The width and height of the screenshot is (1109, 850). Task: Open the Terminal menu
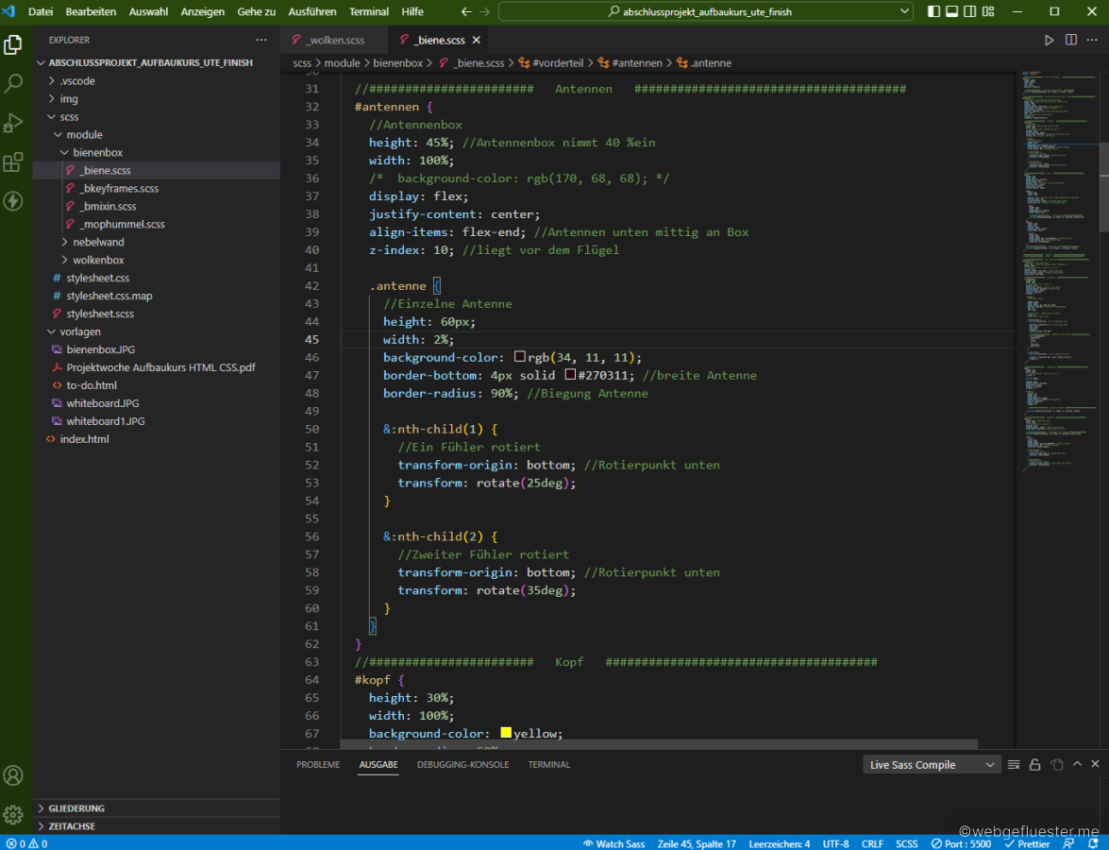368,12
